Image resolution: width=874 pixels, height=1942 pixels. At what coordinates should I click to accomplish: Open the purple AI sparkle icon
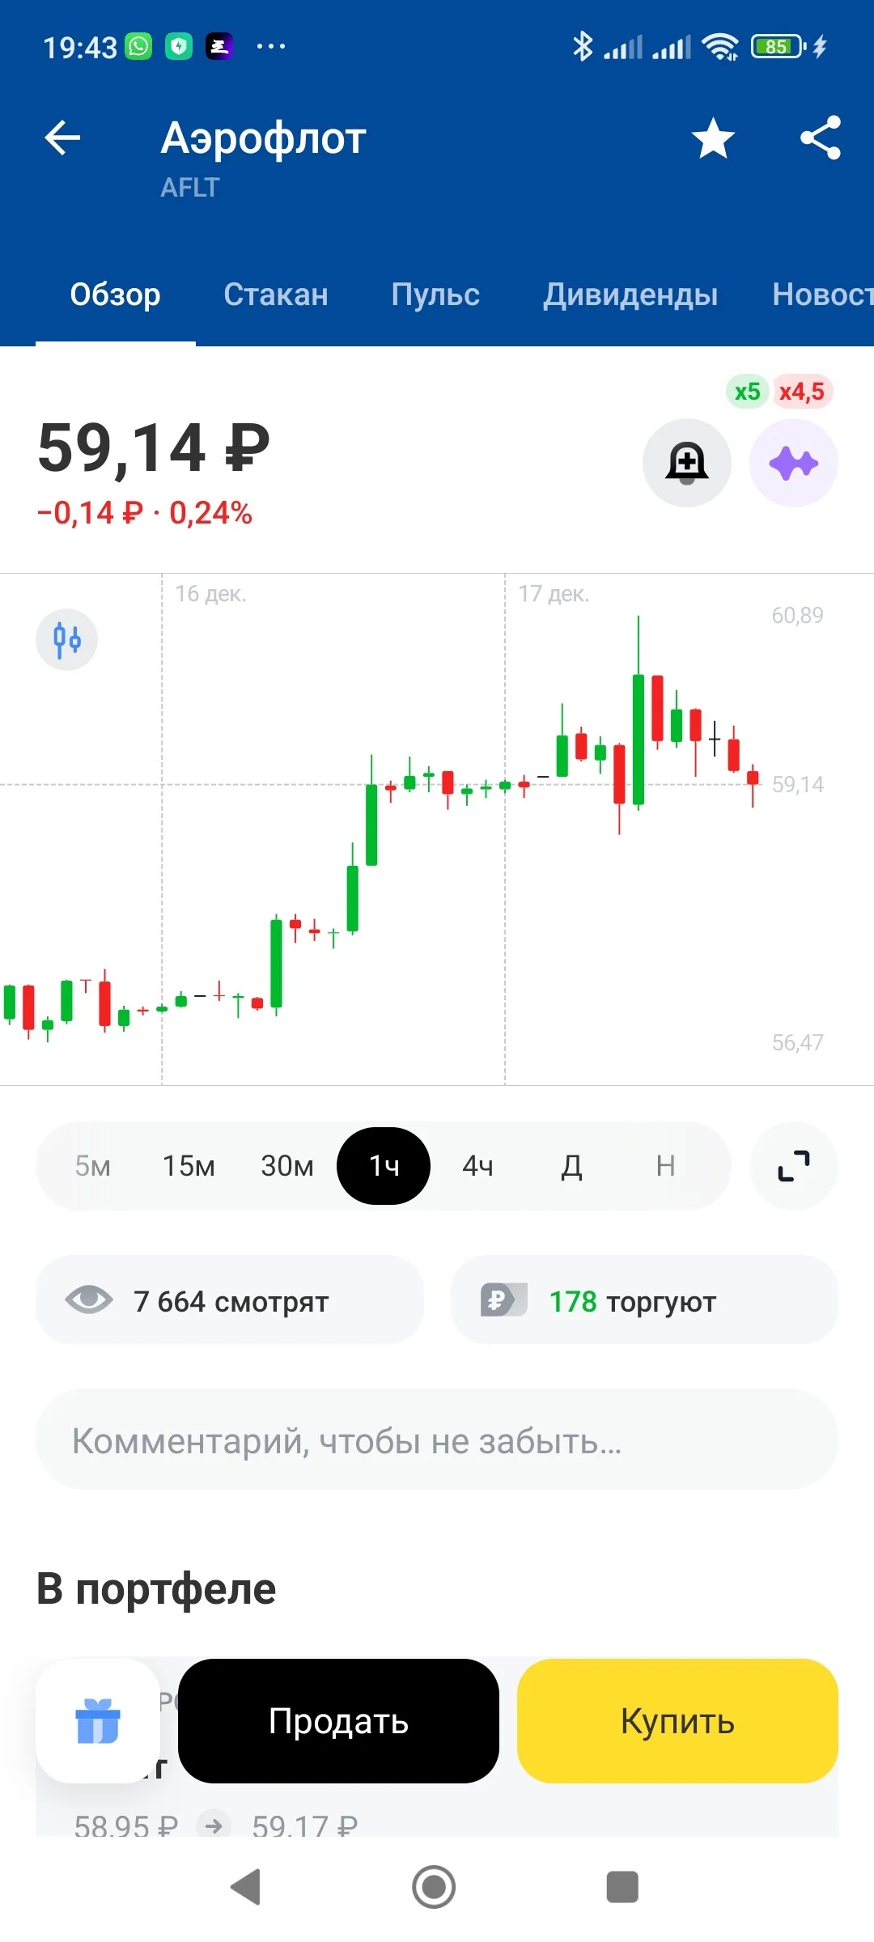(x=794, y=463)
